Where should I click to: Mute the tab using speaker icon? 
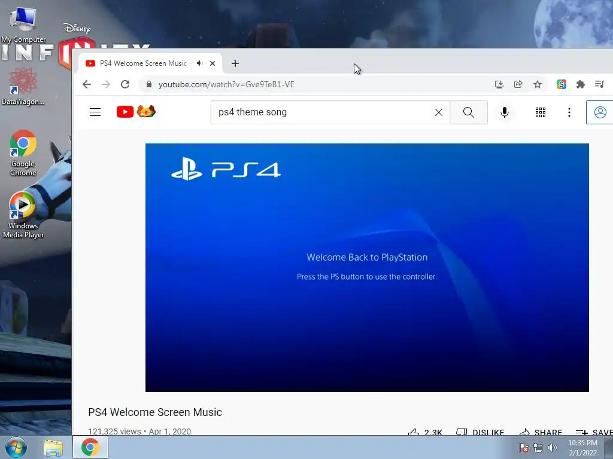[x=200, y=63]
